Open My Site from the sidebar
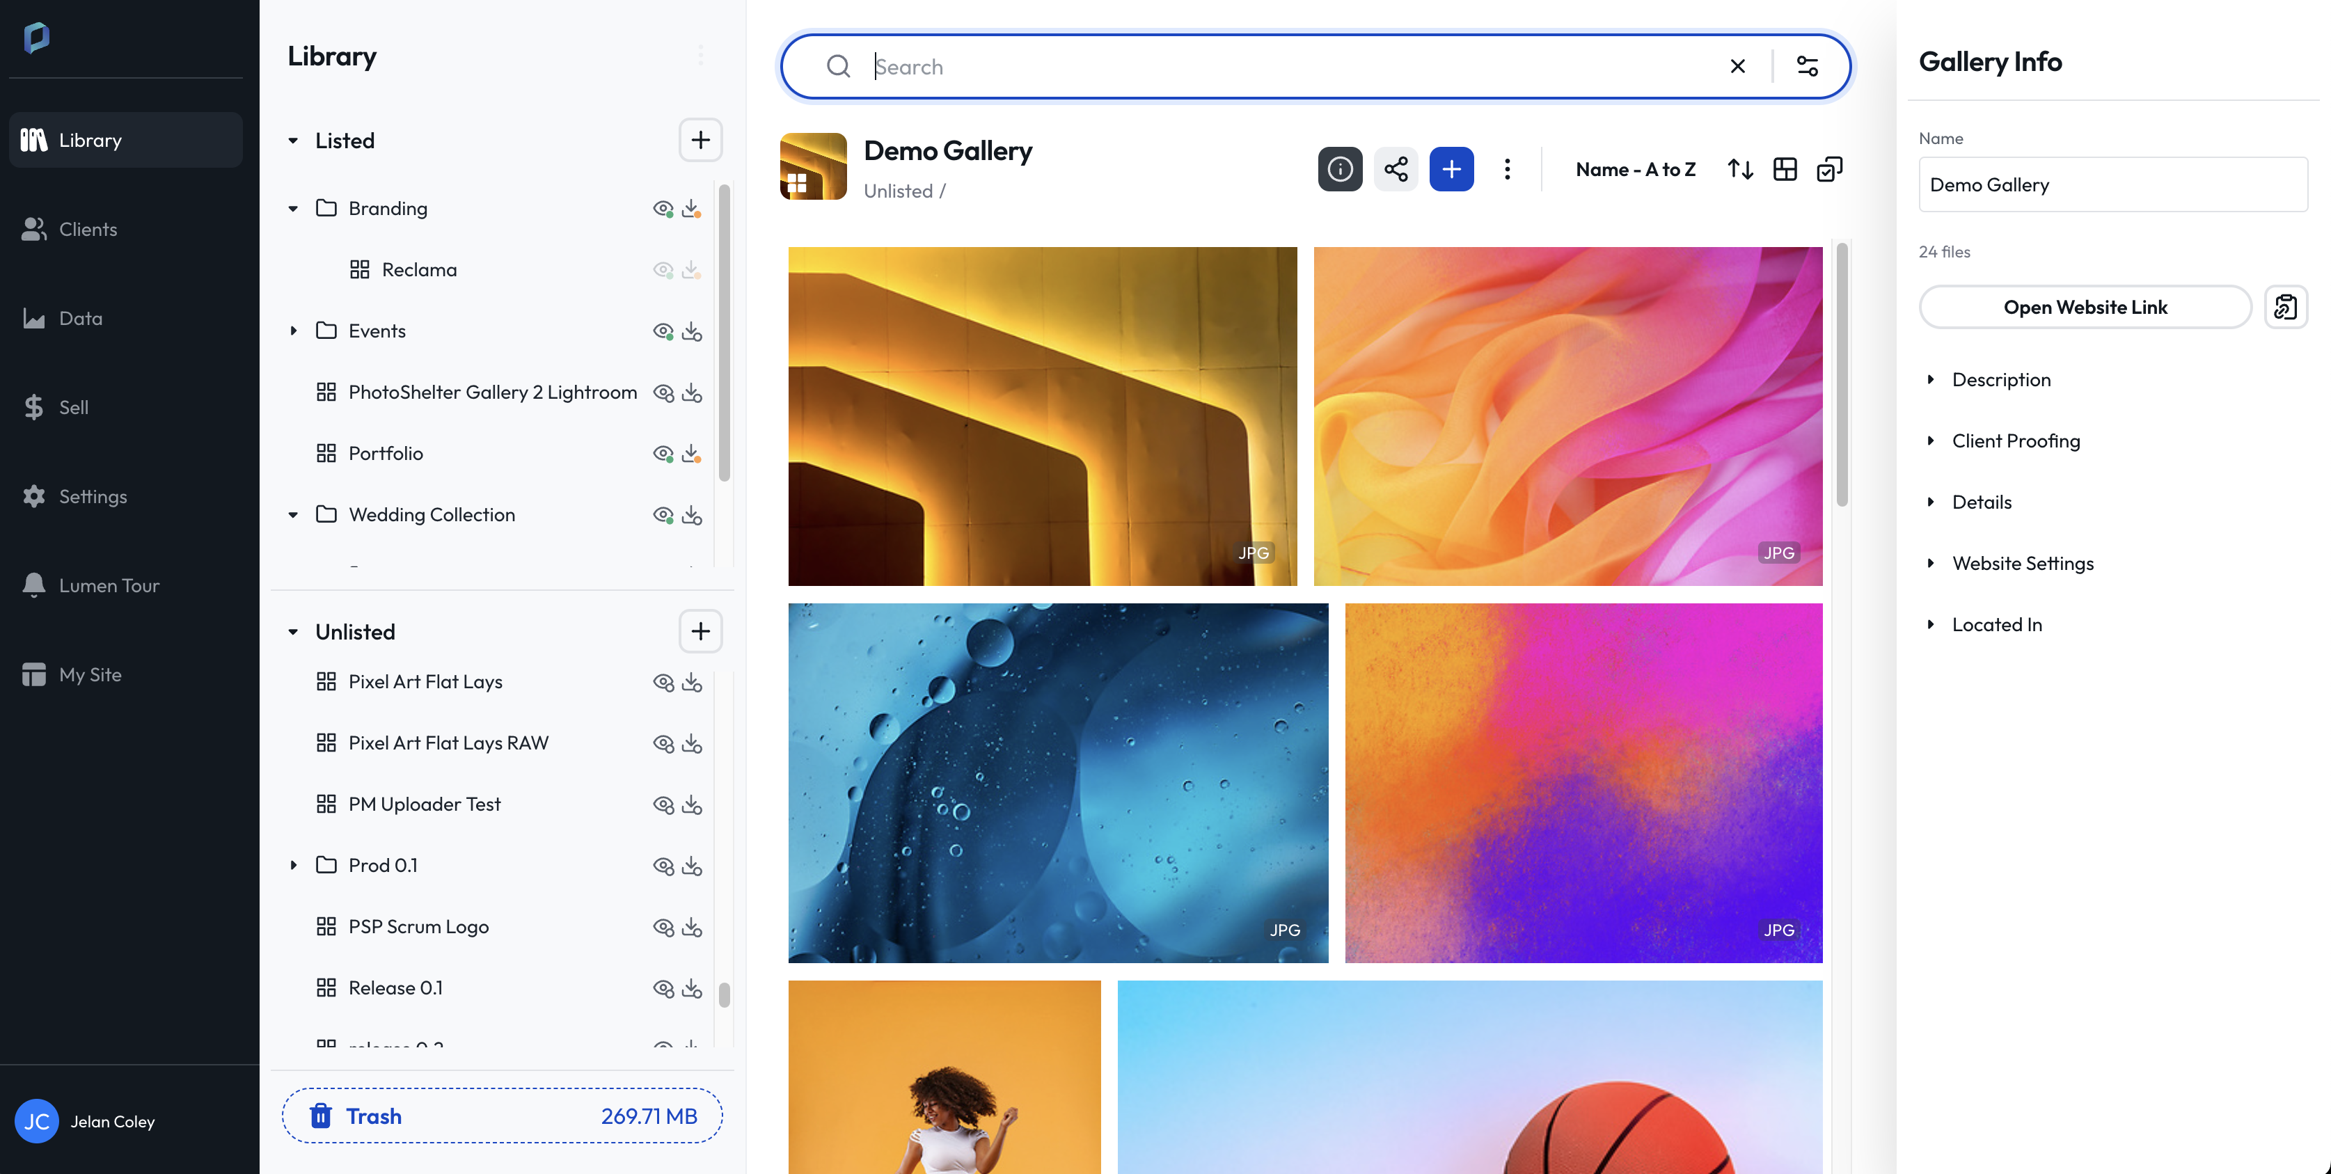Viewport: 2331px width, 1174px height. [126, 675]
